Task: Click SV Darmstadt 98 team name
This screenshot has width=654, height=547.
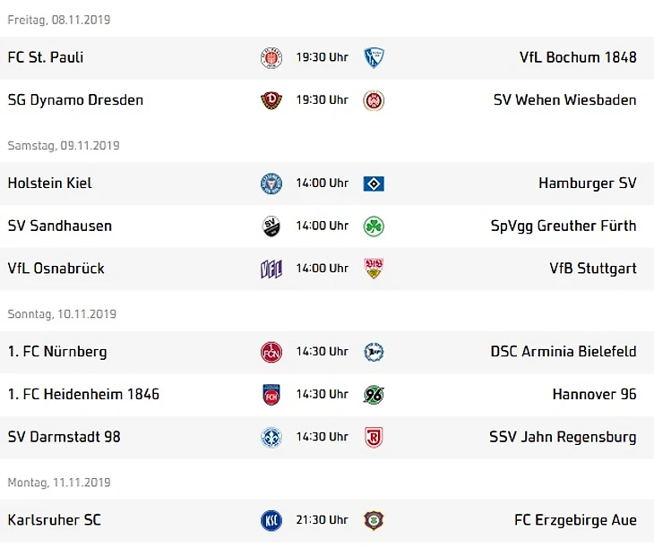Action: coord(65,437)
